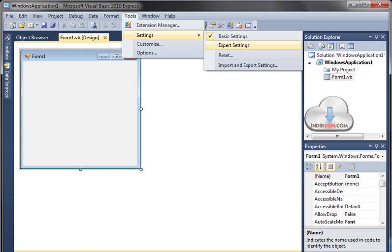Show Events lightning bolt in Properties panel

point(339,167)
